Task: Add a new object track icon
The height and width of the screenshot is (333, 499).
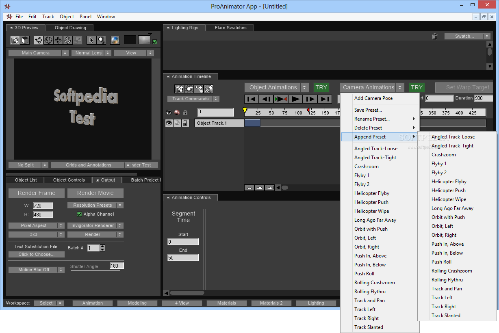Action: pos(179,89)
